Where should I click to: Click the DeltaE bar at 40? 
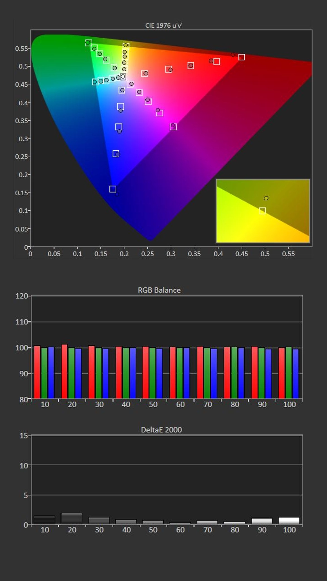[x=126, y=522]
